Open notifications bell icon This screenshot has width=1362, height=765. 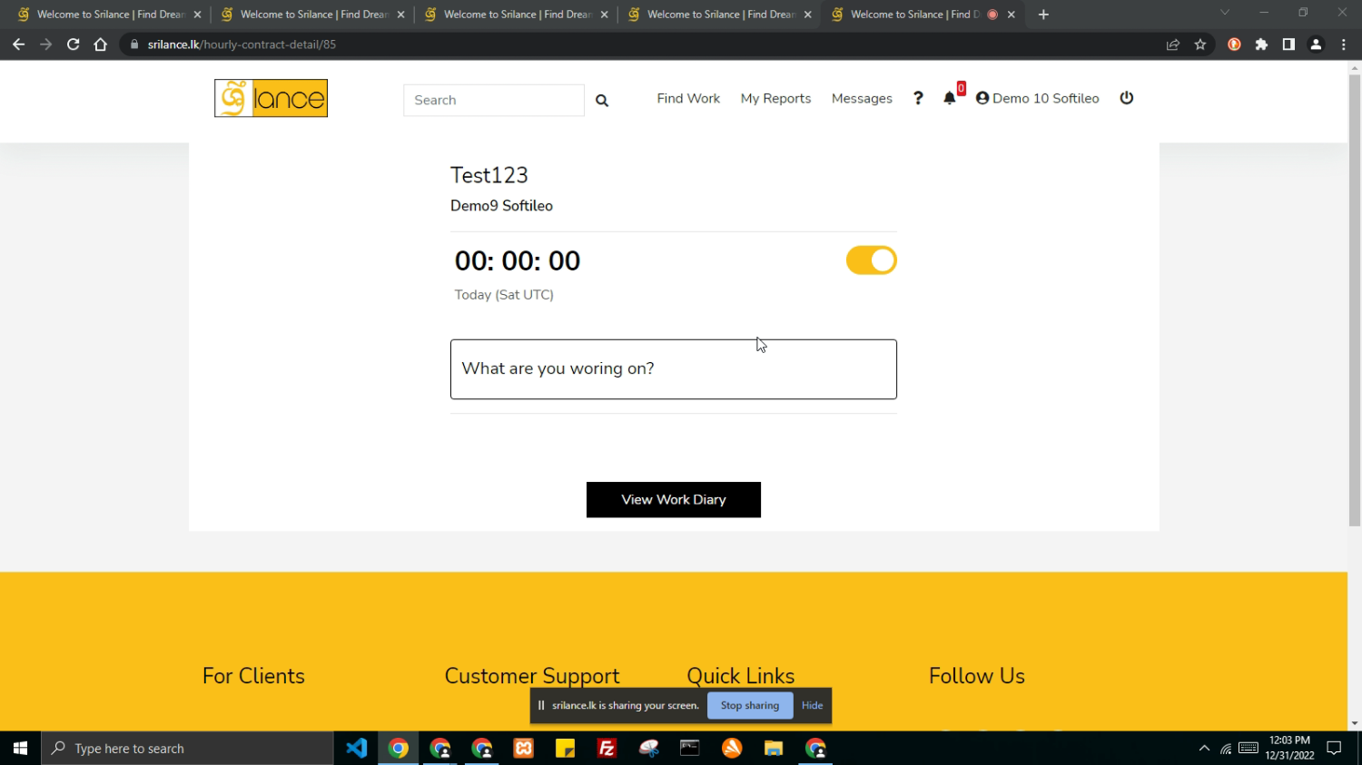point(950,98)
